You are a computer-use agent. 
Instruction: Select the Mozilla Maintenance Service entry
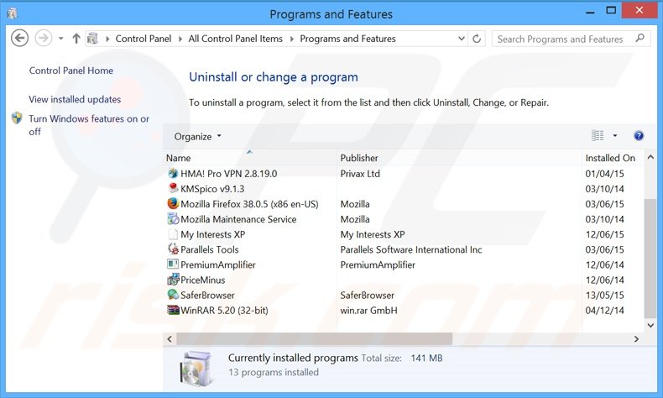238,219
